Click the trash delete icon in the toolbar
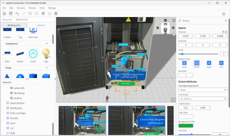The height and width of the screenshot is (136, 230). point(56,14)
